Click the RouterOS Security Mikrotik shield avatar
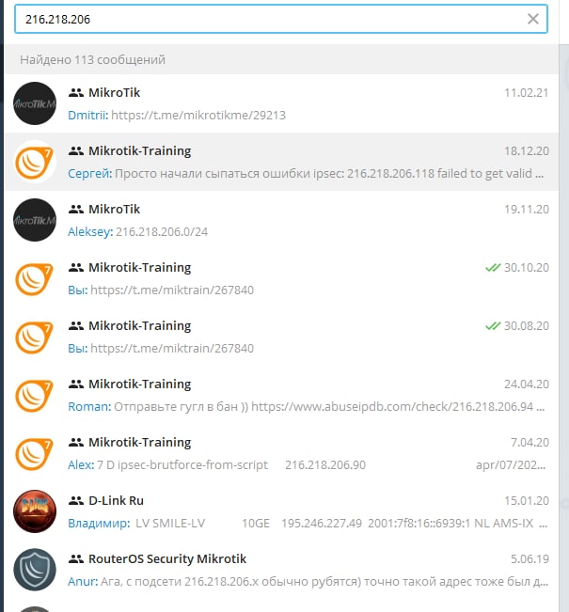Image resolution: width=569 pixels, height=612 pixels. [x=35, y=570]
